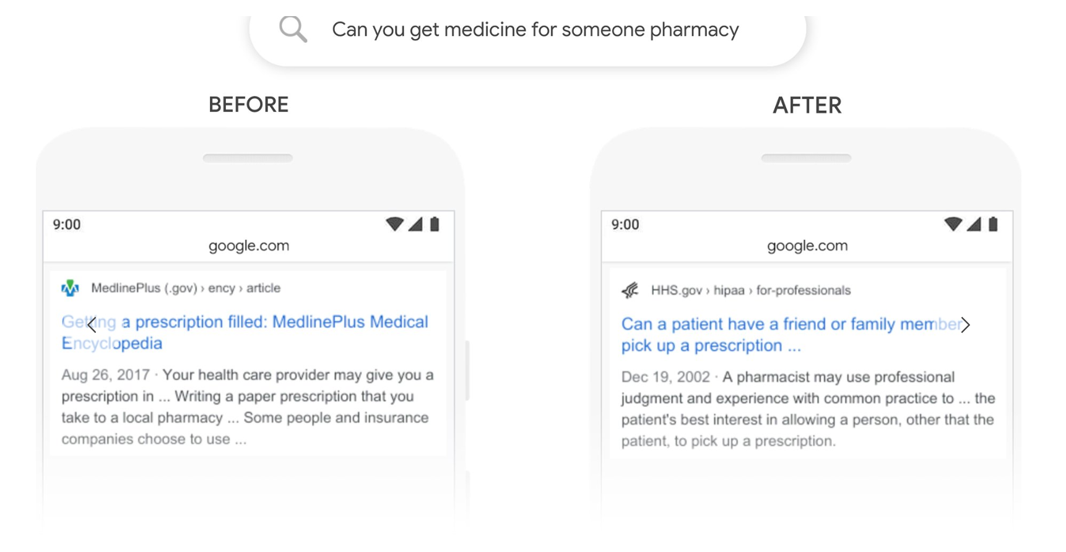1066x552 pixels.
Task: Click google.com address in the BEFORE phone
Action: (x=249, y=246)
